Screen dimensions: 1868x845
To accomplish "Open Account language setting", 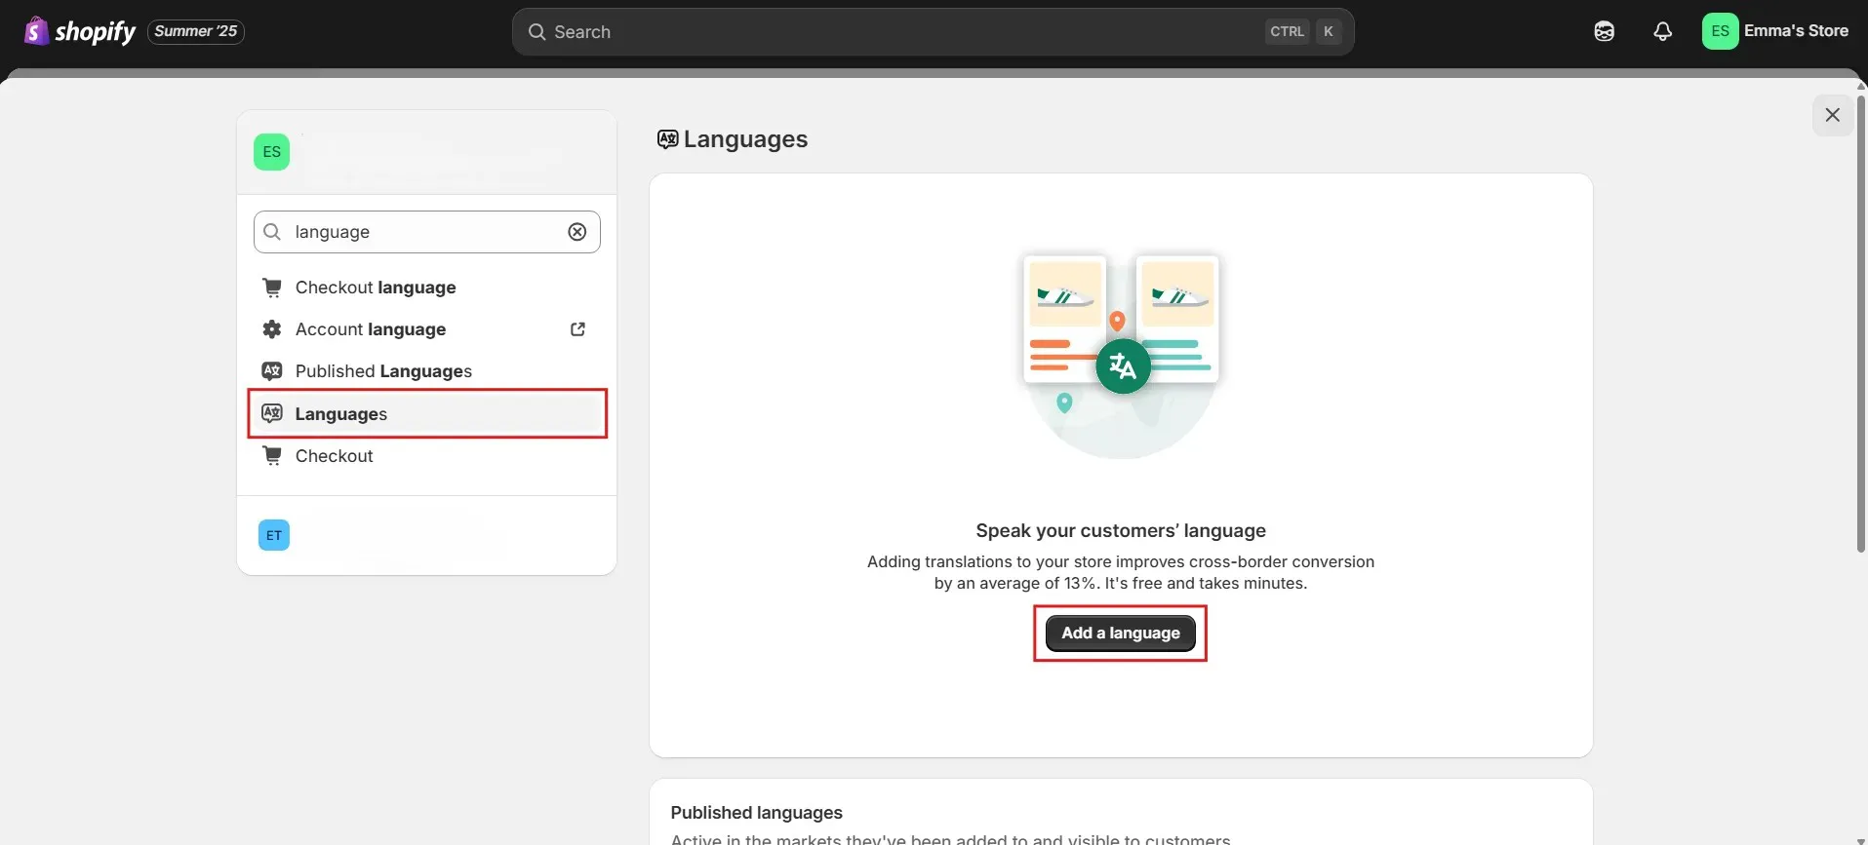I will [427, 329].
